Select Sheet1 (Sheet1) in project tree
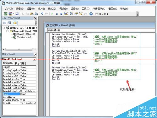157x118 pixels. click(26, 34)
